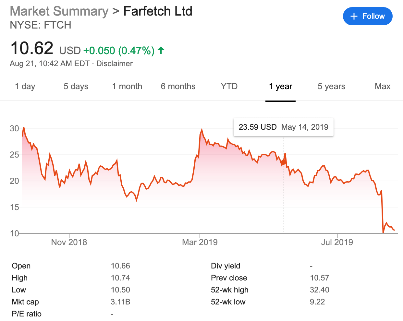This screenshot has height=321, width=403.
Task: Click the plus icon on the Follow button
Action: [354, 17]
